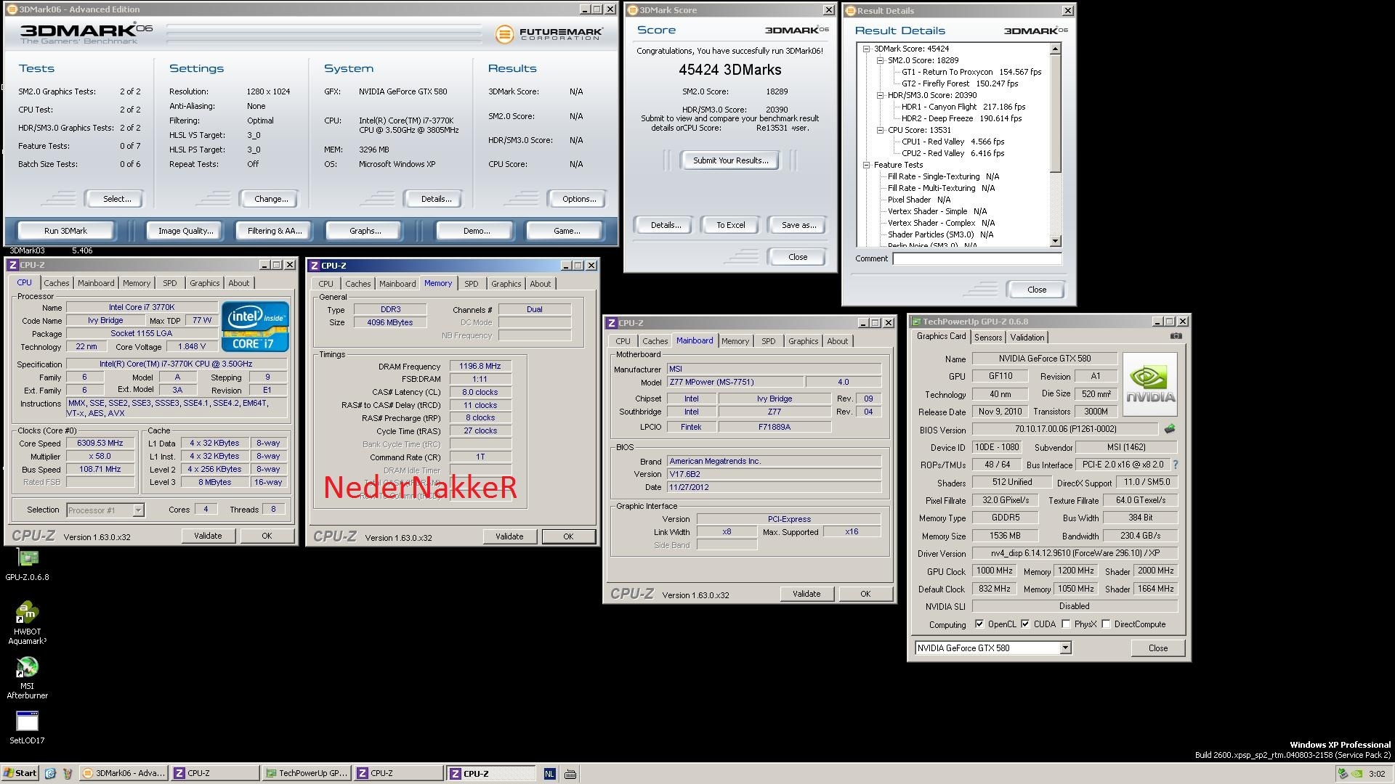Toggle the OpenCL checkbox

coord(979,624)
